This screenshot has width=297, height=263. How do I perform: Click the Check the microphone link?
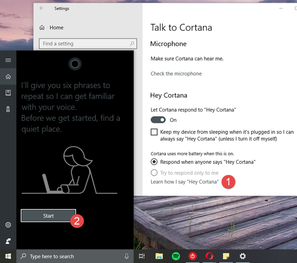click(x=176, y=73)
